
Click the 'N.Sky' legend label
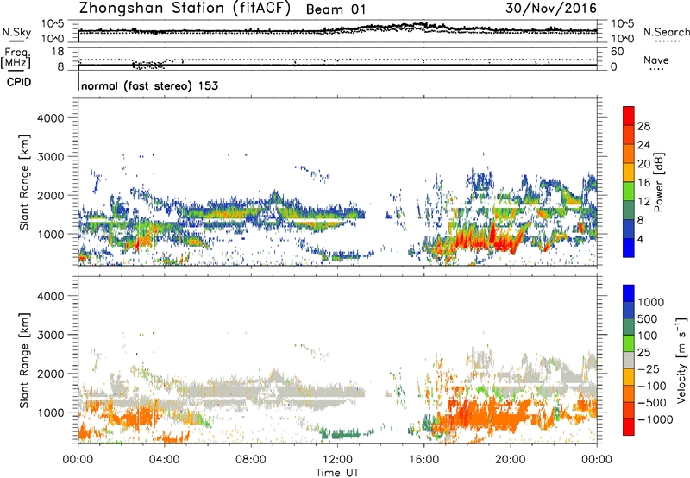point(16,32)
